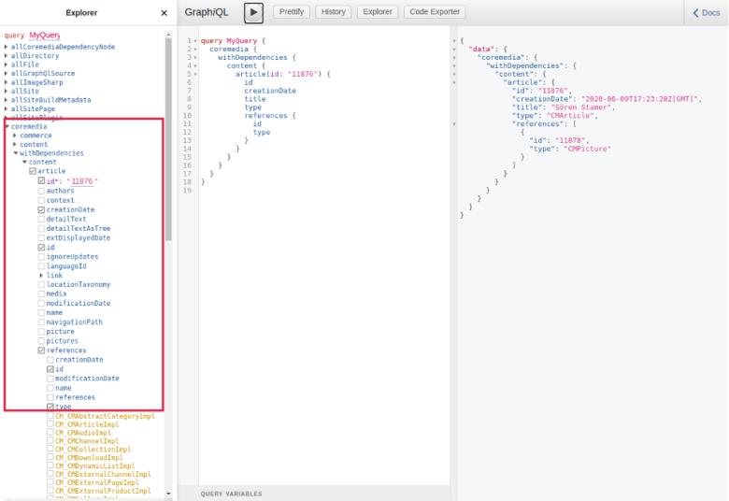
Task: Edit the MyQuery name in the explorer
Action: 45,36
